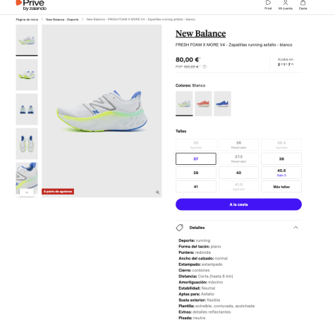Select the red shoe color swatch
The width and height of the screenshot is (335, 320).
[x=203, y=104]
